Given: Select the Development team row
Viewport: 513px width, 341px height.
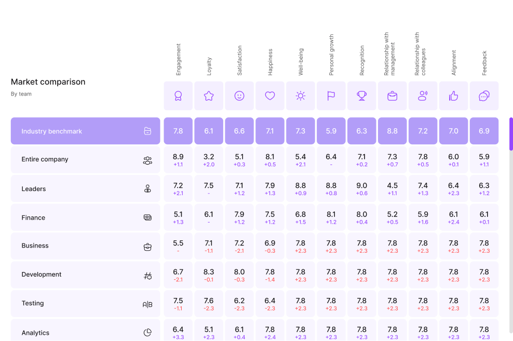Looking at the screenshot, I should (x=86, y=275).
